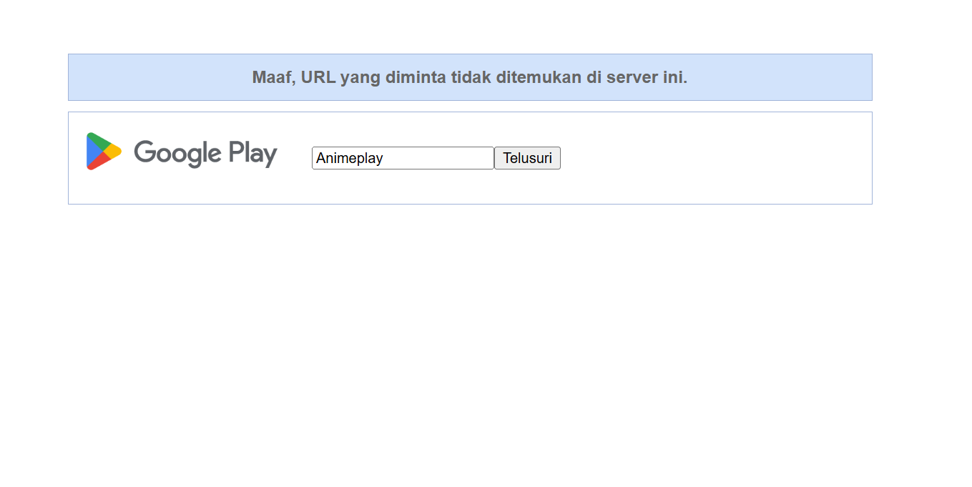972x487 pixels.
Task: Focus the search field containing Animeplay
Action: (402, 158)
